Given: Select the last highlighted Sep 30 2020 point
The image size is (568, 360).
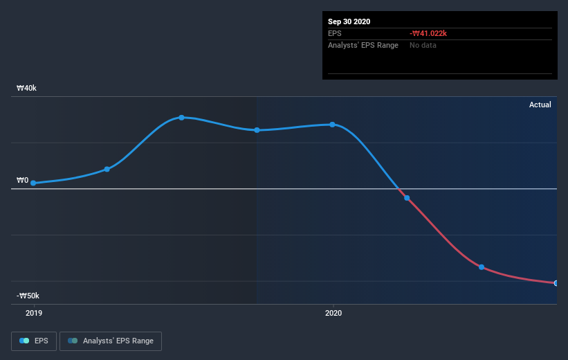Looking at the screenshot, I should pyautogui.click(x=556, y=283).
